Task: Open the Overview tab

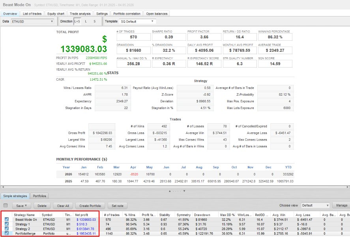Action: coord(10,13)
